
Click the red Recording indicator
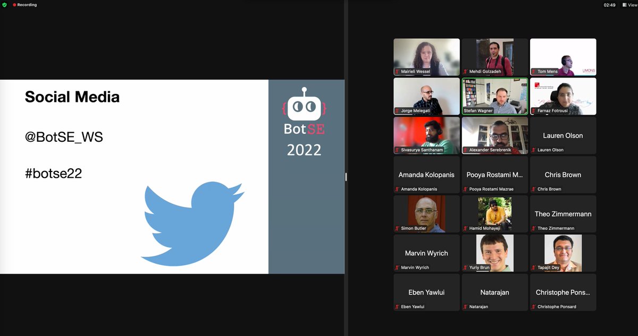(25, 5)
